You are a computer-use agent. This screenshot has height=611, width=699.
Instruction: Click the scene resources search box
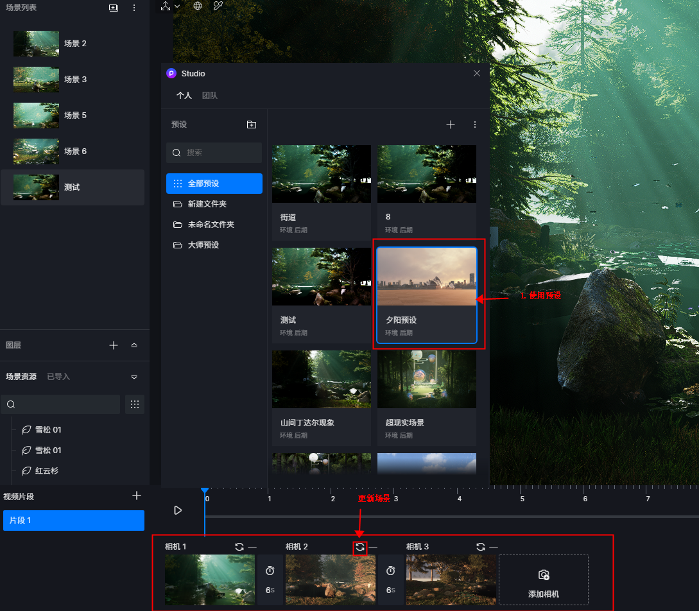[x=60, y=404]
